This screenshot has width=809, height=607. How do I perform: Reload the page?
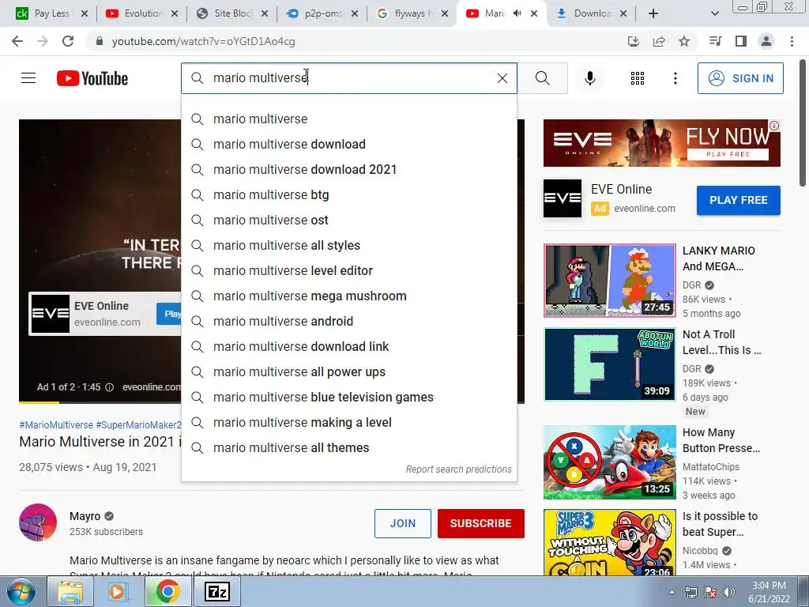(x=68, y=41)
